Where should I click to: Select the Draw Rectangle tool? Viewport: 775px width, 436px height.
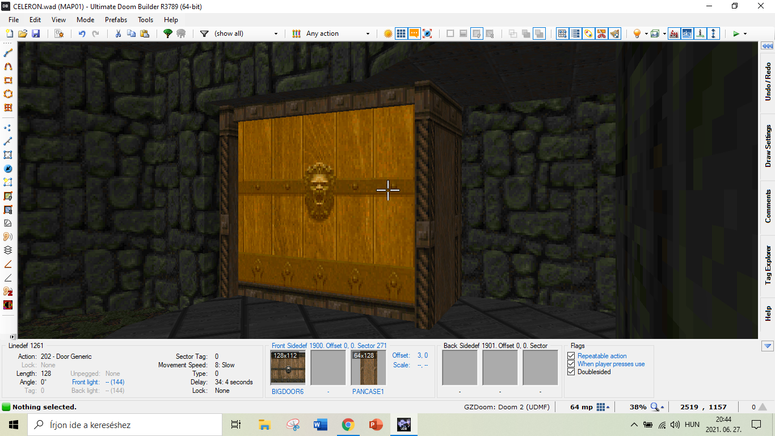tap(9, 80)
